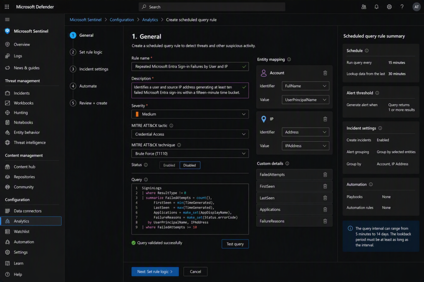
Task: Open the community people icon in top bar
Action: [x=364, y=7]
